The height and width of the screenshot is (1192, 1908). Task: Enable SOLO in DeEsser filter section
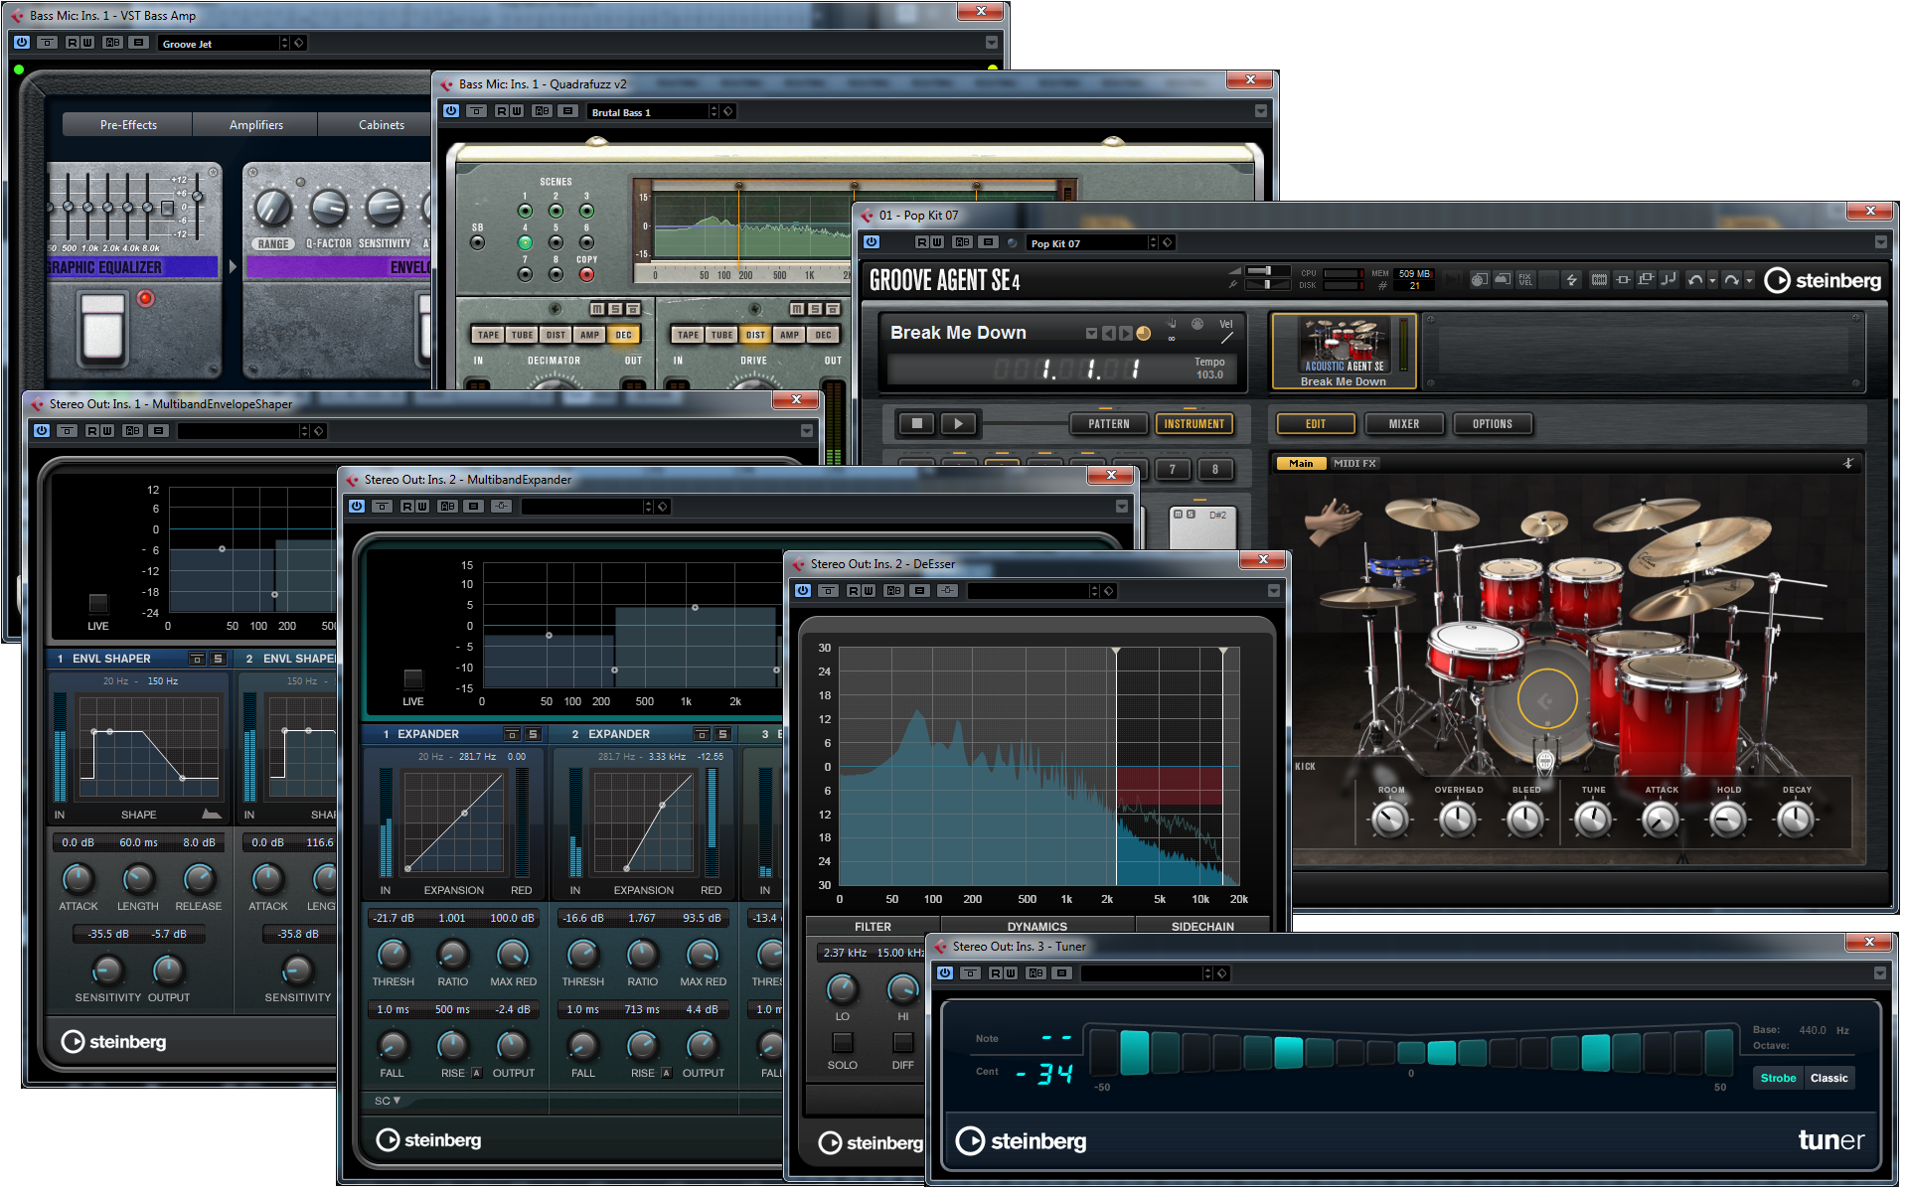[x=842, y=1042]
